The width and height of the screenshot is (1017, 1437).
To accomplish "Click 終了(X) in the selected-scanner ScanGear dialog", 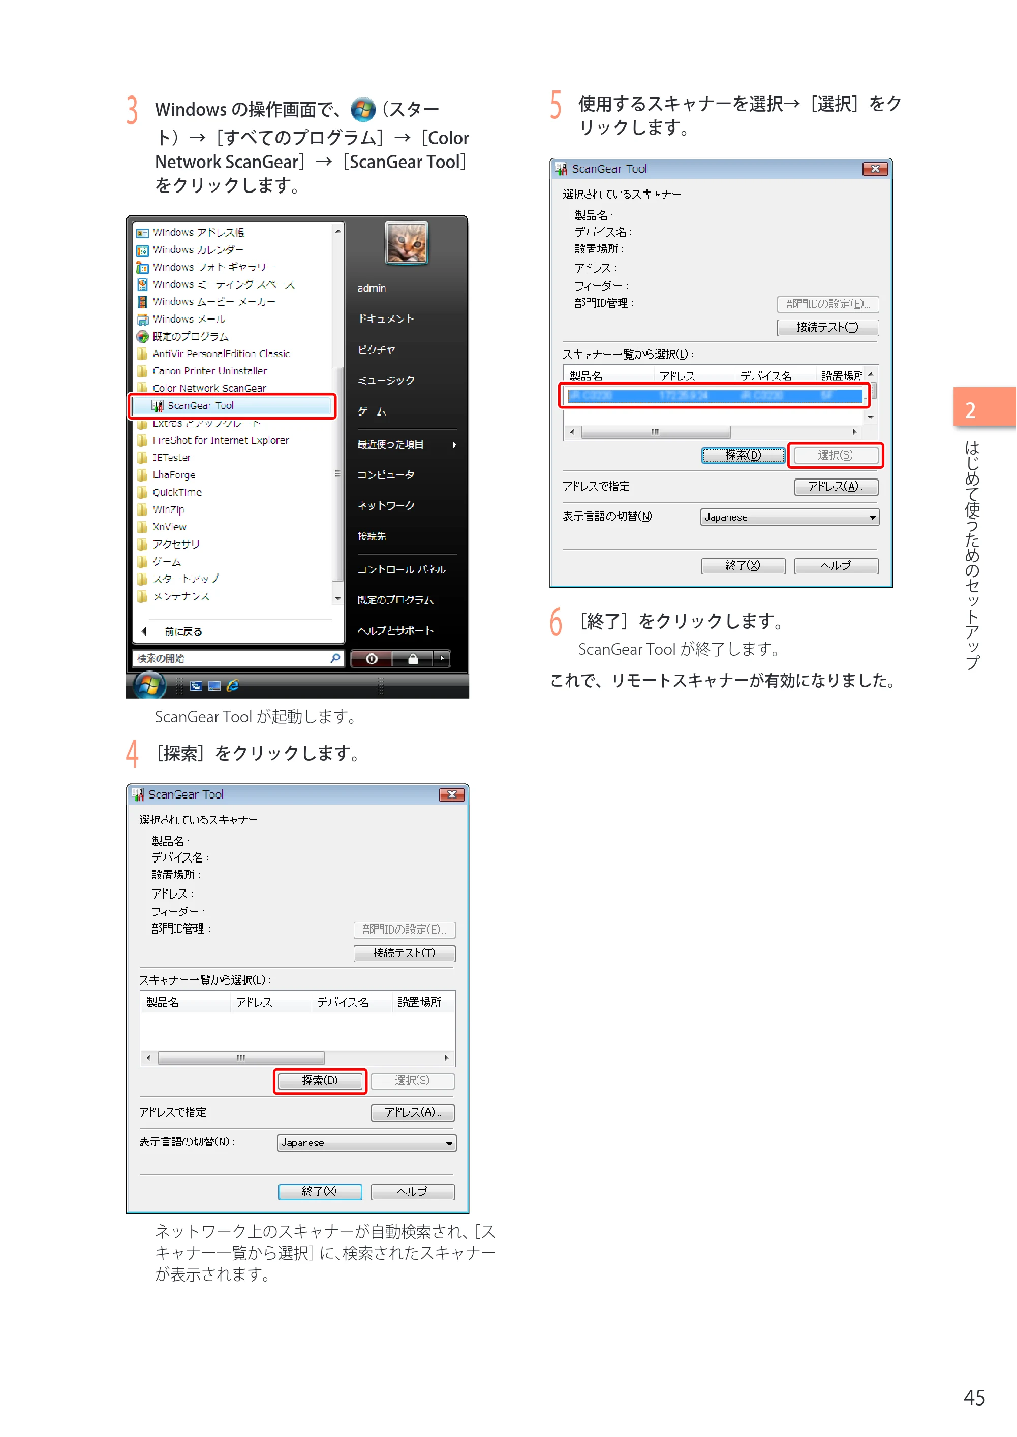I will click(744, 566).
